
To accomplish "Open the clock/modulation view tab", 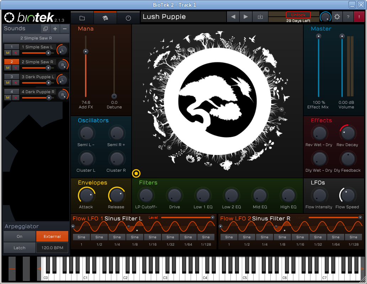I will pos(128,18).
